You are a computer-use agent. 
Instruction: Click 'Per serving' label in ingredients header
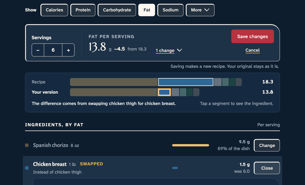pos(268,125)
